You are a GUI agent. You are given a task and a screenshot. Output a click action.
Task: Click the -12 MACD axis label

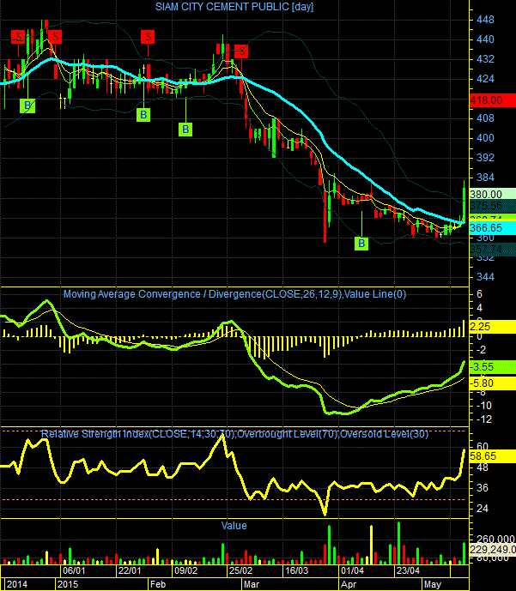pyautogui.click(x=484, y=419)
